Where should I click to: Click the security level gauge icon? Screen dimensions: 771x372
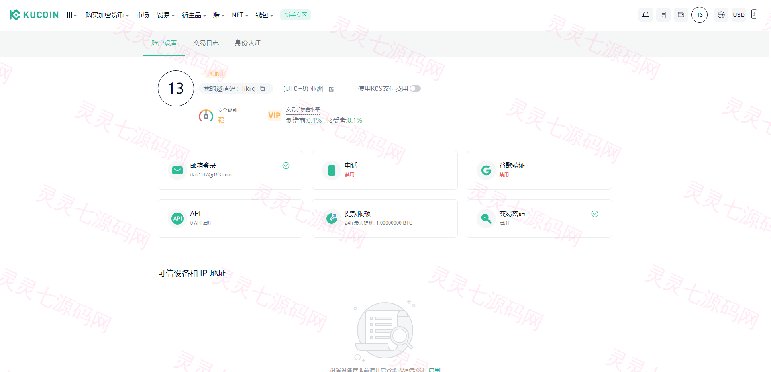point(206,116)
